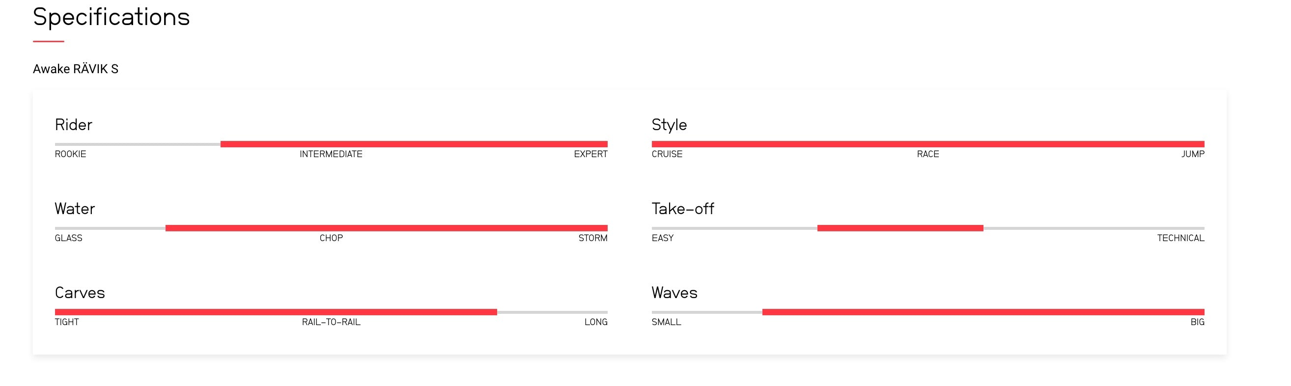
Task: Click the Specifications heading
Action: tap(111, 17)
